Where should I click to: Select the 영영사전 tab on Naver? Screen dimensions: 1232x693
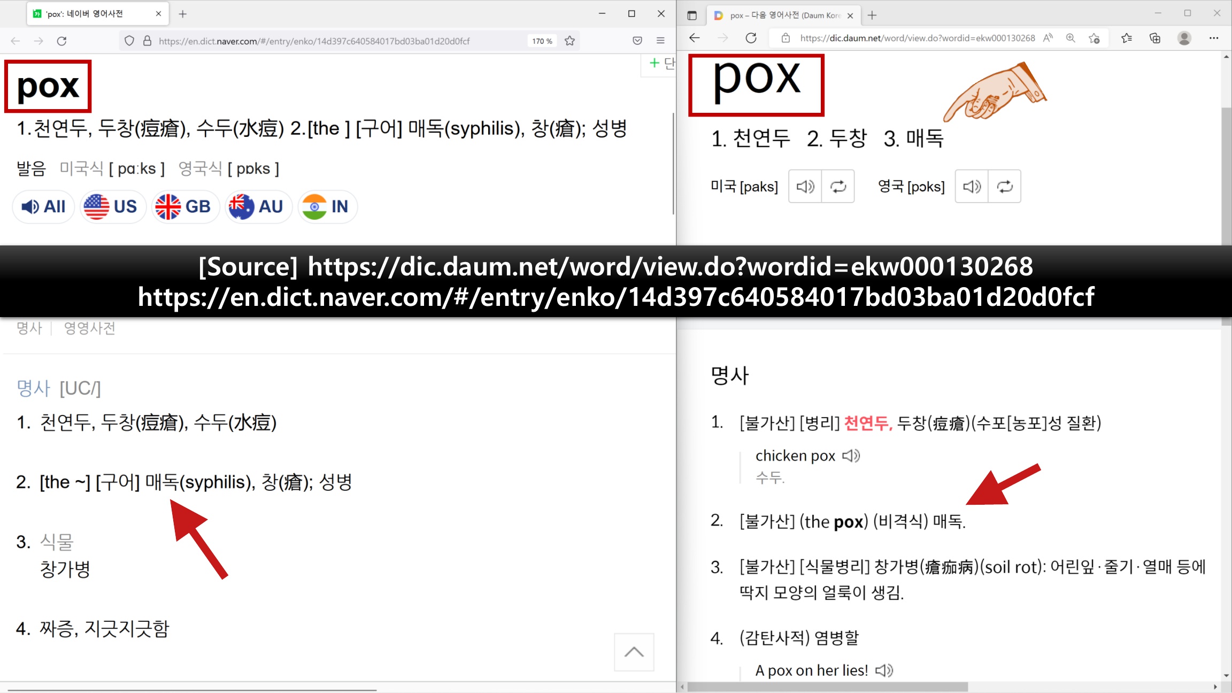(90, 328)
